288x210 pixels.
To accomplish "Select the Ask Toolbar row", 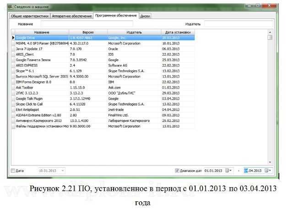I will pyautogui.click(x=105, y=88).
